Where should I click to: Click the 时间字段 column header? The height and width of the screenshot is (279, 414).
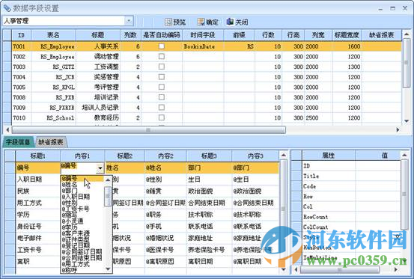203,35
